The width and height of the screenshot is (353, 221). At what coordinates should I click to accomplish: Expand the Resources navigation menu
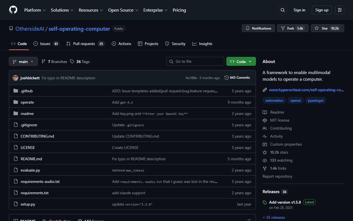91,10
